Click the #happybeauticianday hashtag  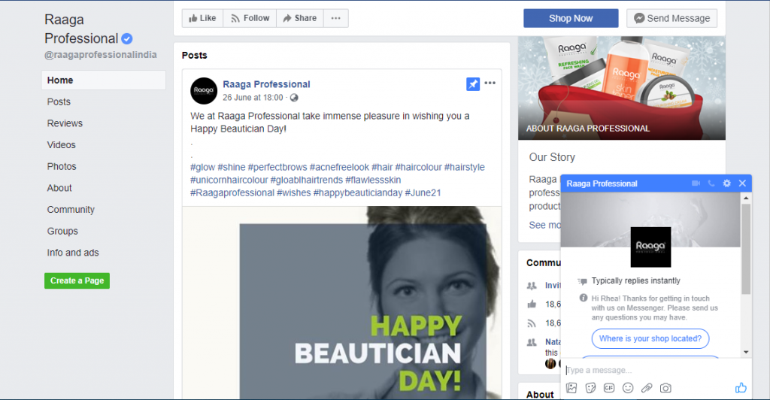point(358,193)
